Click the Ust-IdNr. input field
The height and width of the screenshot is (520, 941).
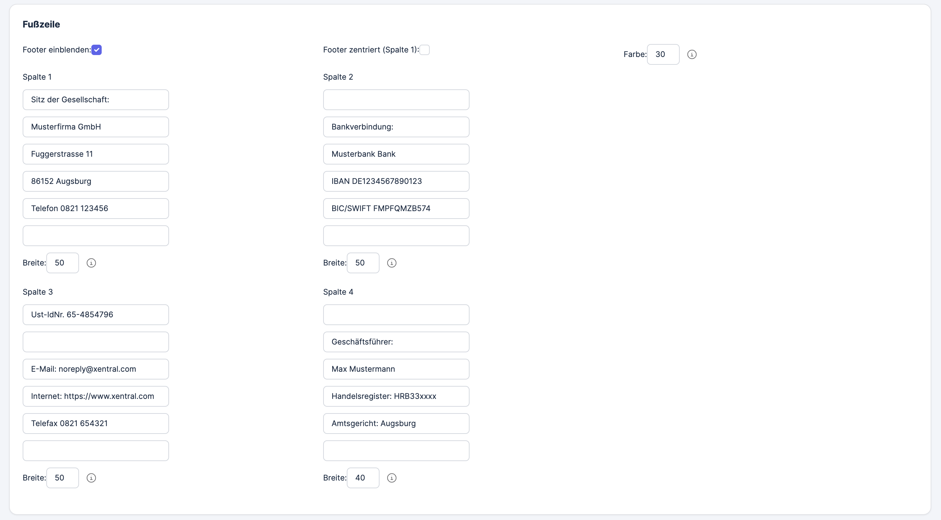pyautogui.click(x=96, y=314)
